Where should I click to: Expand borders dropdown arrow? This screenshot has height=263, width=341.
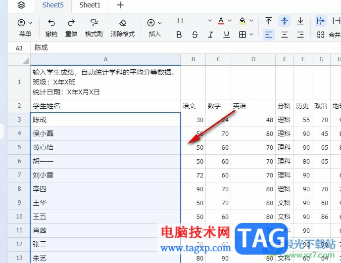(x=251, y=34)
